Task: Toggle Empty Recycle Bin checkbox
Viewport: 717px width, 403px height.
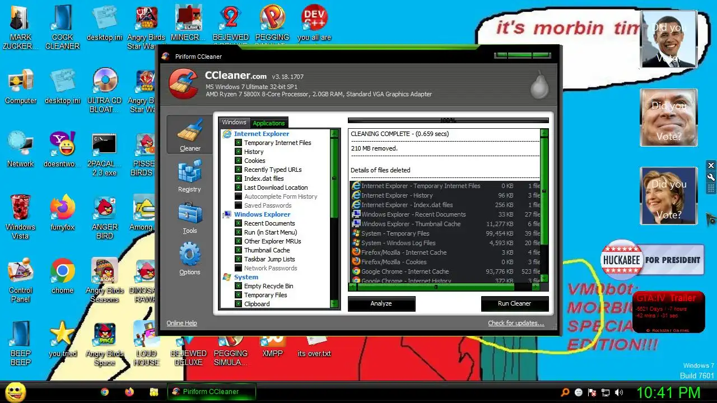Action: 238,286
